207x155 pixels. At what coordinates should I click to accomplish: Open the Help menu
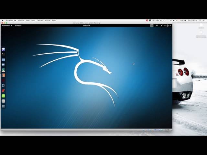tap(54, 21)
